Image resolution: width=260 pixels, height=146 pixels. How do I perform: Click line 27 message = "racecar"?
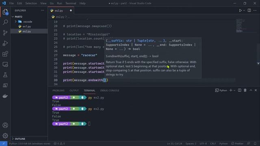(x=80, y=55)
